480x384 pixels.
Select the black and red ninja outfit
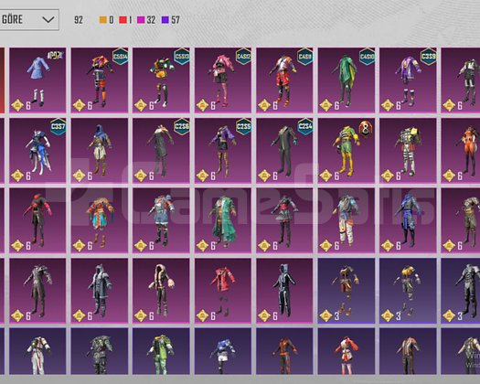[37, 220]
